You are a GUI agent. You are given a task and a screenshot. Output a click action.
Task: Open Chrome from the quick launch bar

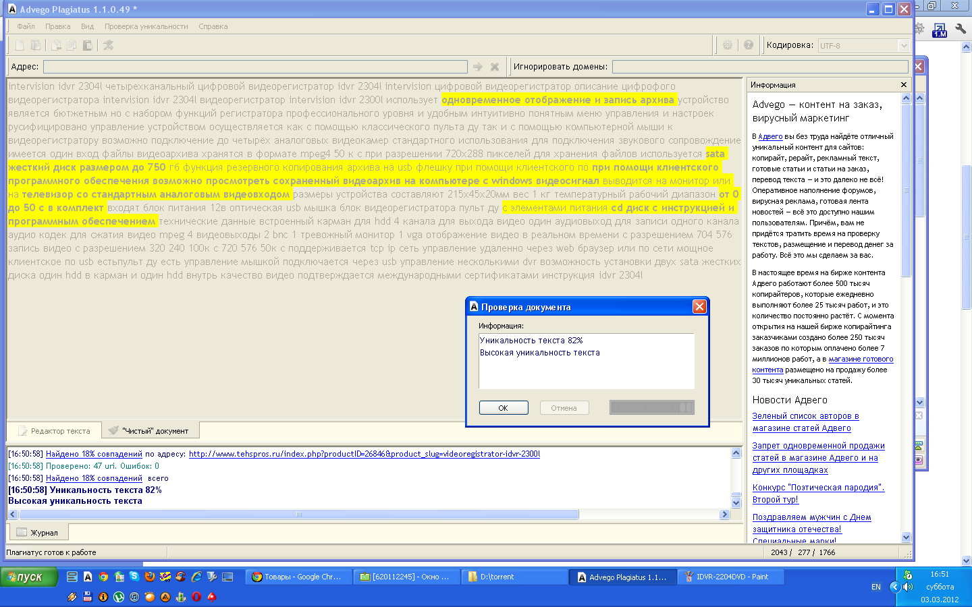(103, 577)
